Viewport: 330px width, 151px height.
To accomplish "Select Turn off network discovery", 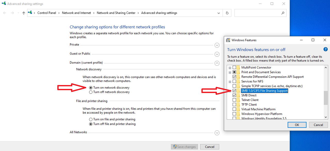I will (x=91, y=92).
